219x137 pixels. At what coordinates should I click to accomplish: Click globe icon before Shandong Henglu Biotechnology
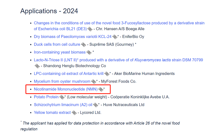point(37,66)
